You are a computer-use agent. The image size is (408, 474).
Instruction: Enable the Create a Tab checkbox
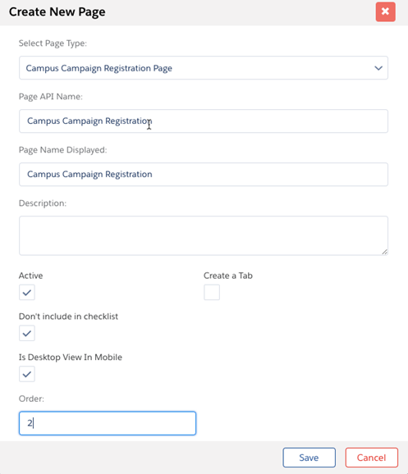(212, 292)
